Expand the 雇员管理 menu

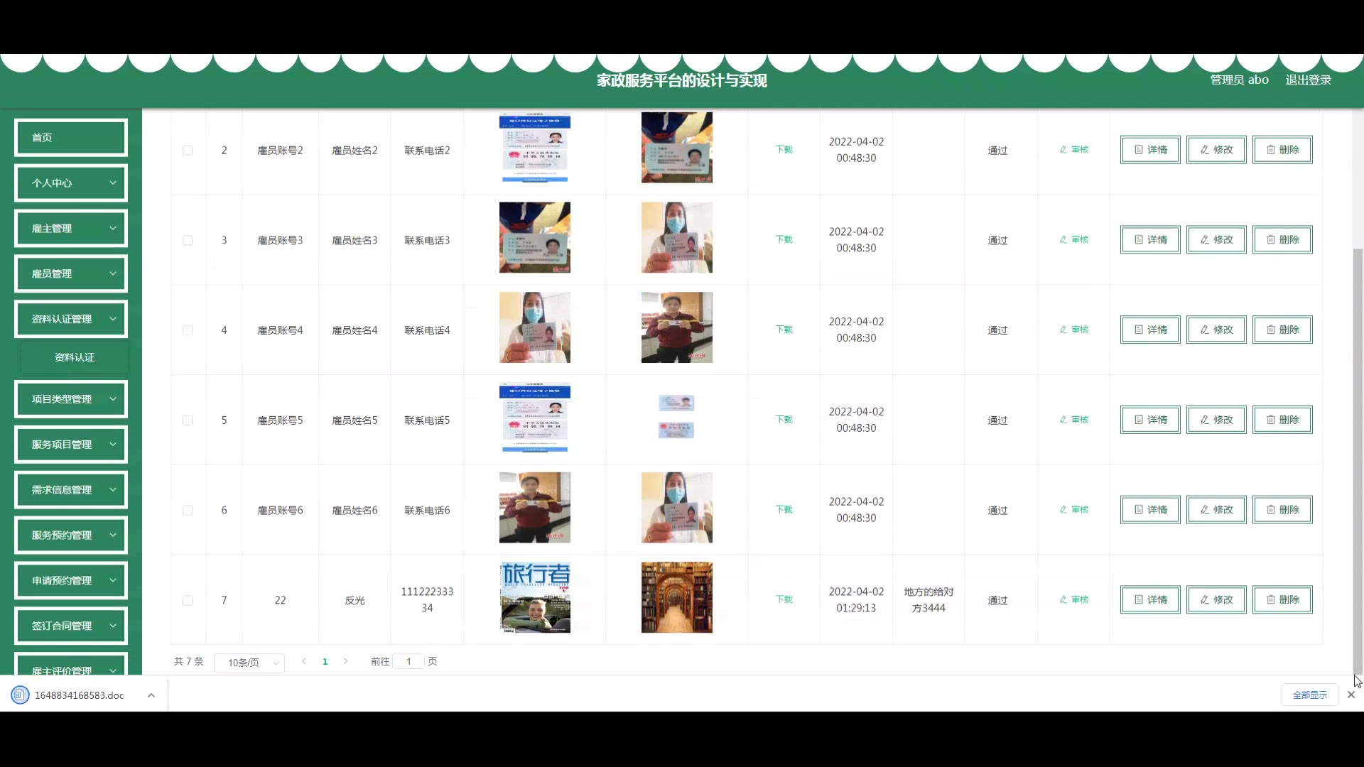(71, 274)
